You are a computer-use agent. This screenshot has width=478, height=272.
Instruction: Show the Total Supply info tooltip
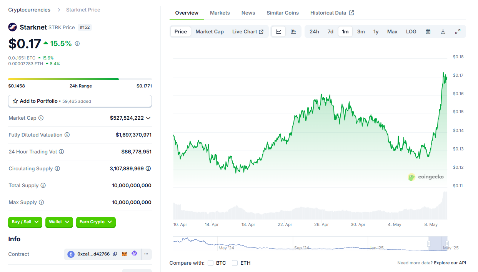tap(43, 186)
